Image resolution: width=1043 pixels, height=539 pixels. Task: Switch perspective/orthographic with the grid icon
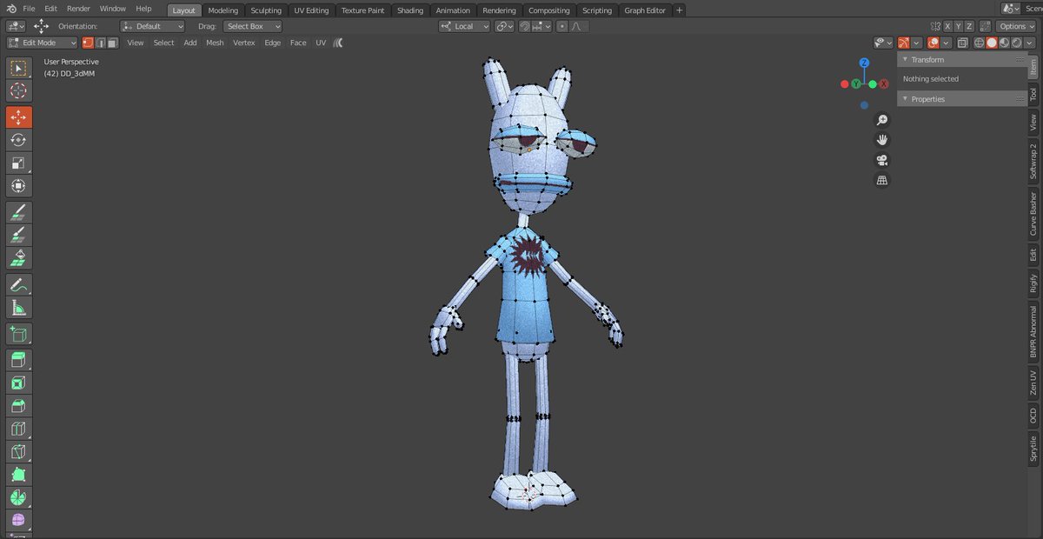click(x=882, y=181)
